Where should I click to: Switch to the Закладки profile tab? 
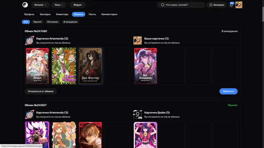[45, 14]
